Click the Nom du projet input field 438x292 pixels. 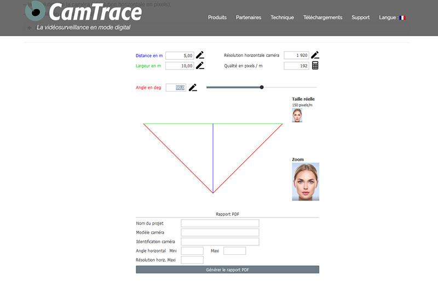pos(220,223)
